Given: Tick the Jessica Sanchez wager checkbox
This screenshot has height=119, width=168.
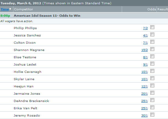Looking at the screenshot, I should click(152, 35).
